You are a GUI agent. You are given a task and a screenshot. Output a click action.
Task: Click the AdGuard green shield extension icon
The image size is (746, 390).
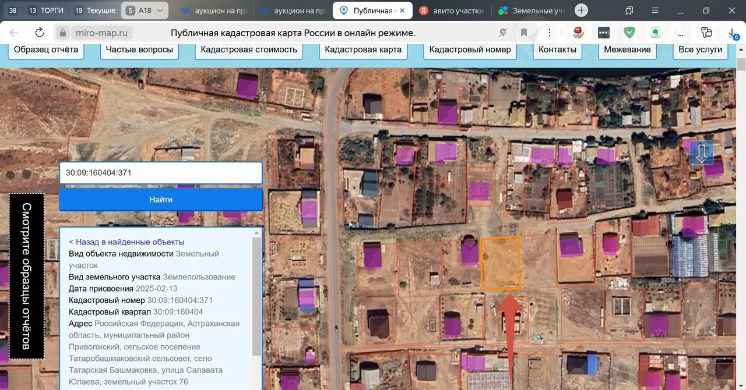tap(629, 33)
